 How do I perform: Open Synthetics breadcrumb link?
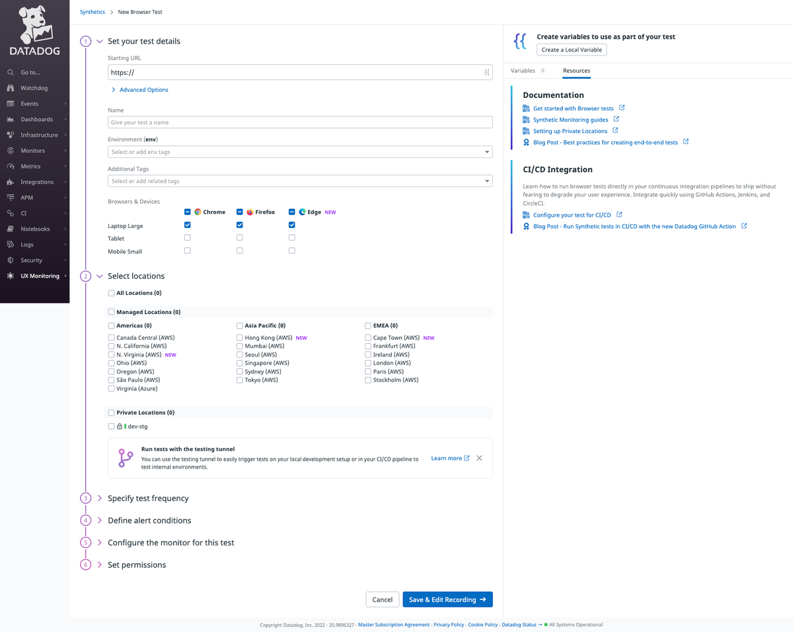(x=92, y=12)
